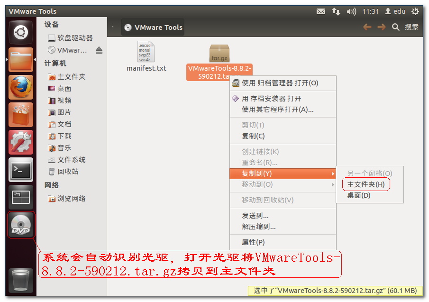Click status bar text showing 60.1 MB

click(x=335, y=290)
